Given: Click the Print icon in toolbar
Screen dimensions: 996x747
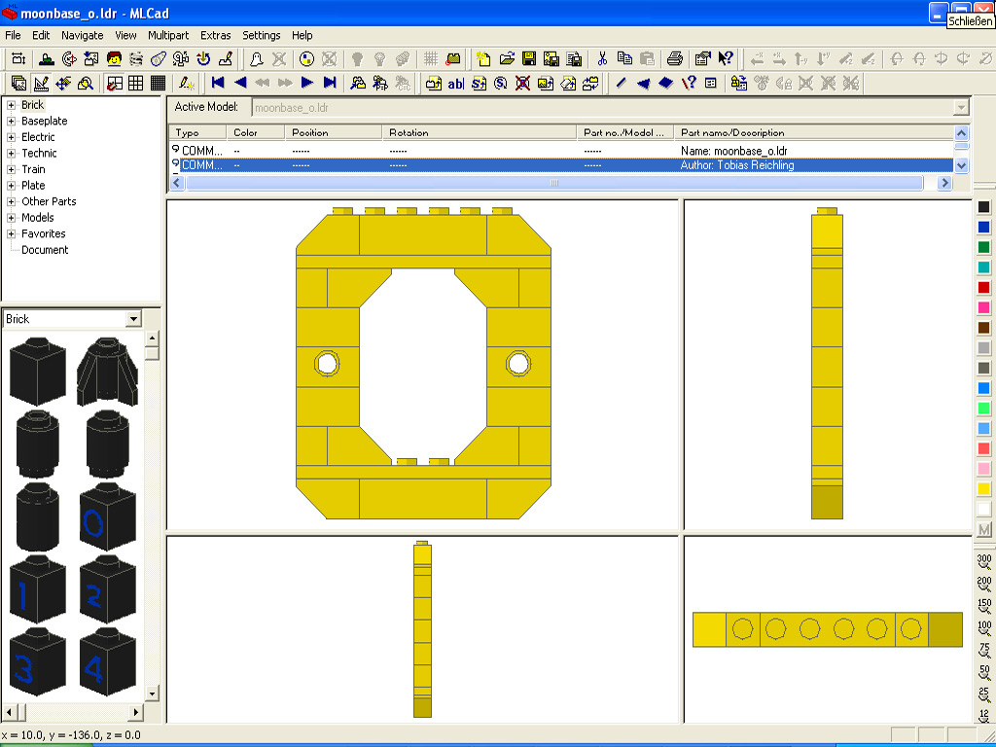Looking at the screenshot, I should pyautogui.click(x=675, y=58).
